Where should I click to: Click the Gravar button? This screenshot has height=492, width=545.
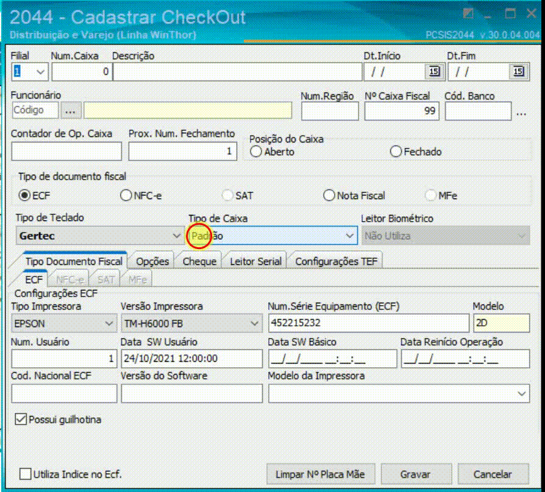416,474
